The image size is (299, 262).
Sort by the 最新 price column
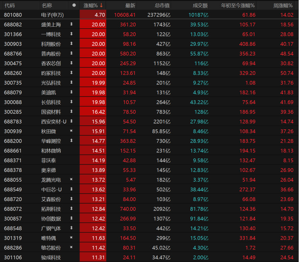point(130,5)
